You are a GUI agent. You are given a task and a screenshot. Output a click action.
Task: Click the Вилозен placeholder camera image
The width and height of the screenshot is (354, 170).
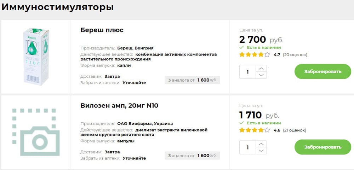click(x=36, y=132)
